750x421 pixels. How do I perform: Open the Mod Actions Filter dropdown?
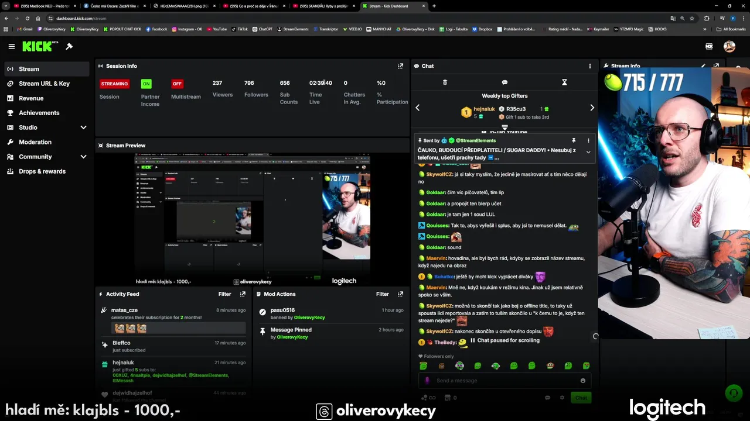click(x=382, y=294)
